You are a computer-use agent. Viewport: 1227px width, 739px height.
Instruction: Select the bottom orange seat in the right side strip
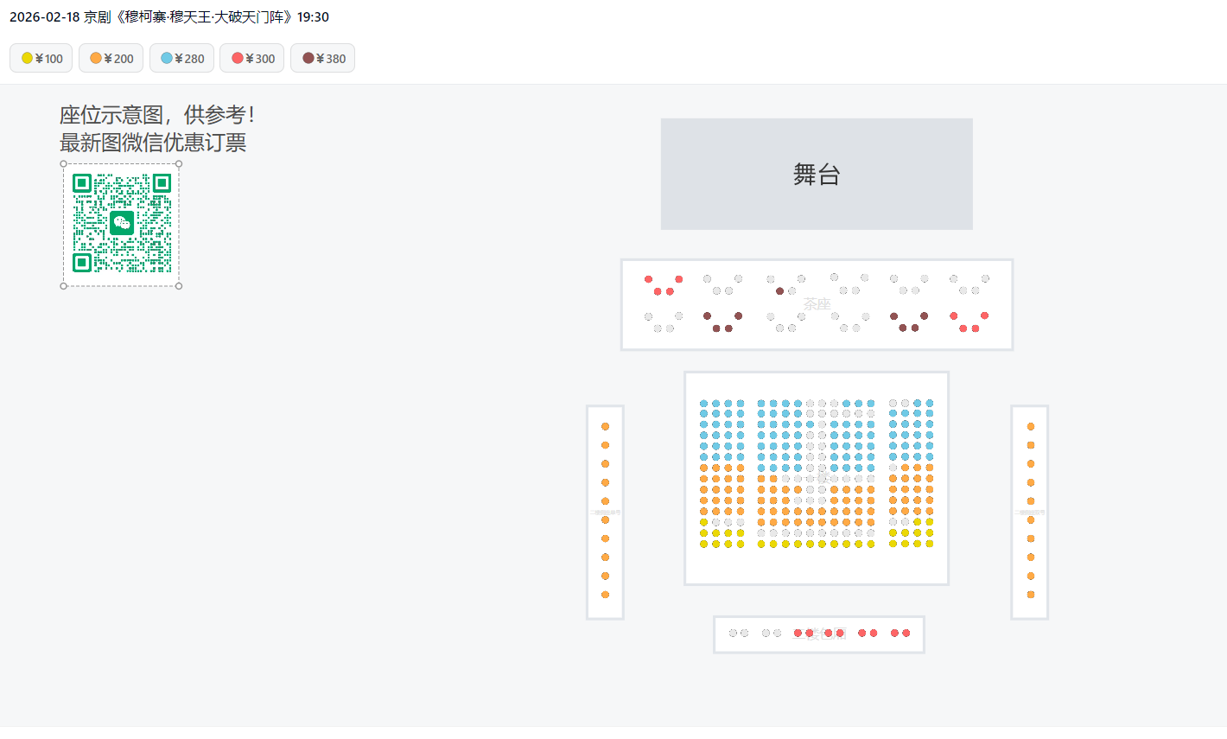click(1031, 595)
